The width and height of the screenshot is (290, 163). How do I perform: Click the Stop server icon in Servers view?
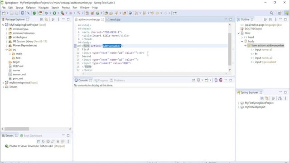click(x=58, y=142)
